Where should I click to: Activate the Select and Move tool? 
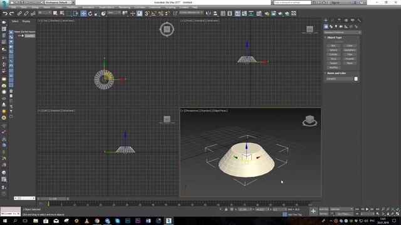[x=83, y=13]
